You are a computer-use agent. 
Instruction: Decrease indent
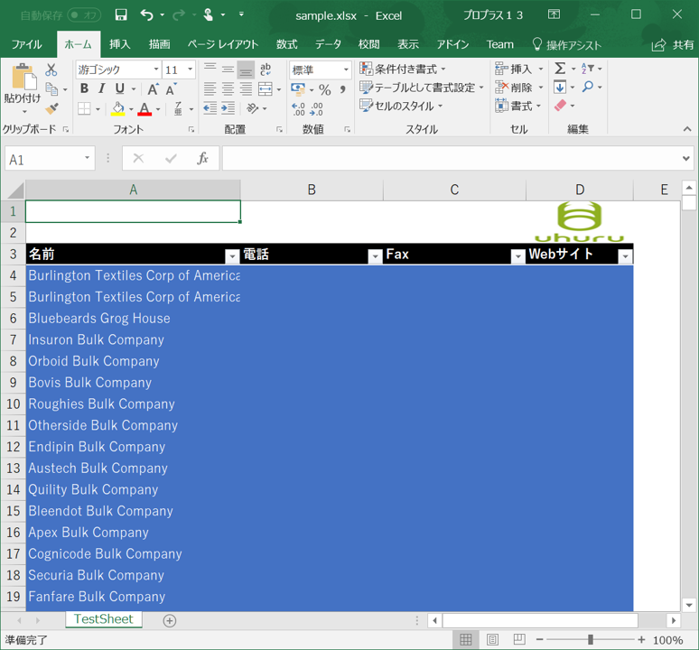[210, 108]
